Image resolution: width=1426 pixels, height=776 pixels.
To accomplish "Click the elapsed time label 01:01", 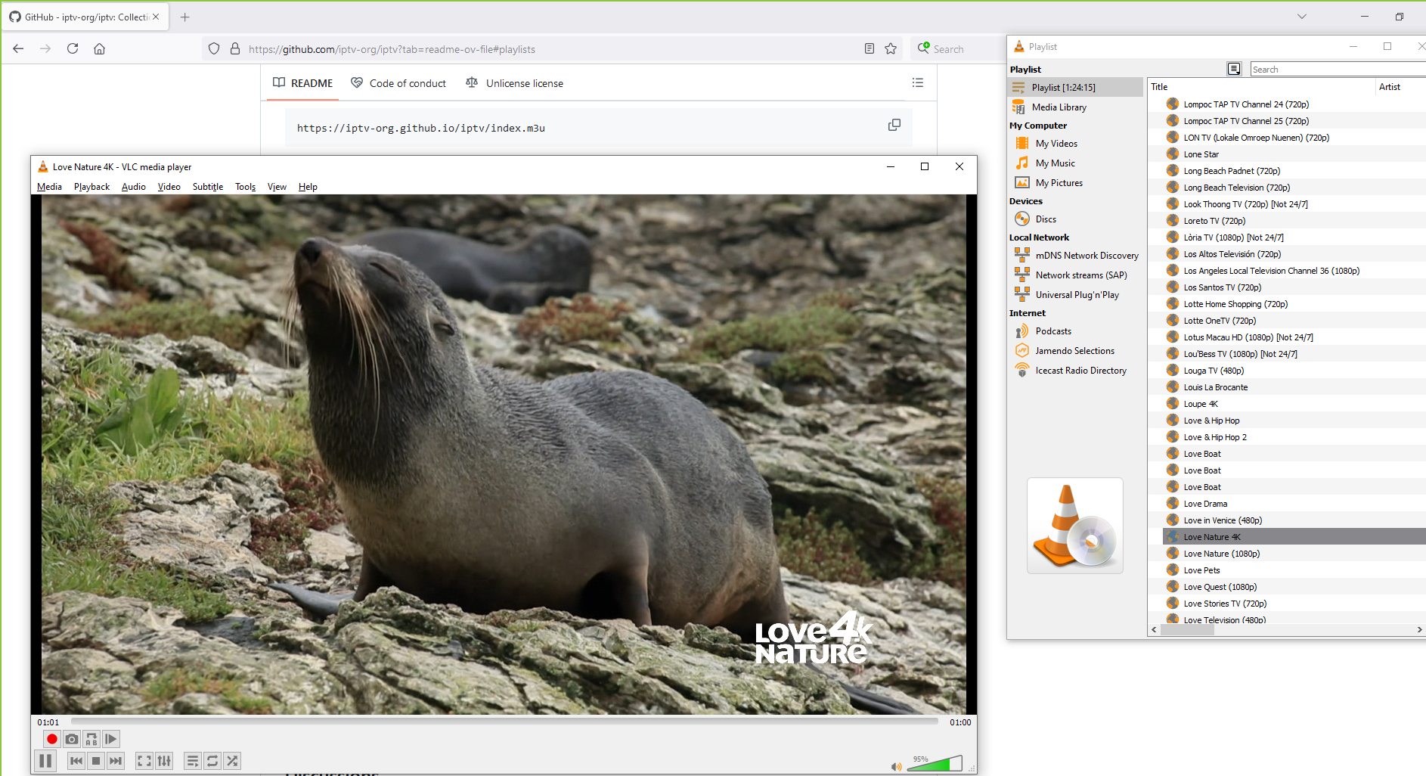I will 48,722.
